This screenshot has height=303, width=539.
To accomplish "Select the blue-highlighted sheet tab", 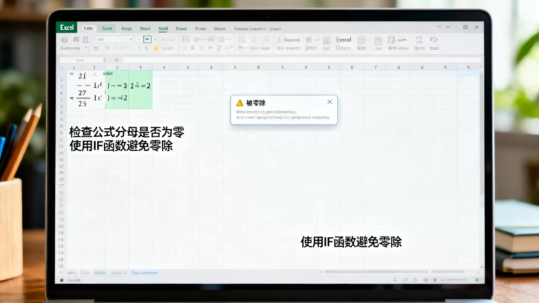I will (x=144, y=273).
